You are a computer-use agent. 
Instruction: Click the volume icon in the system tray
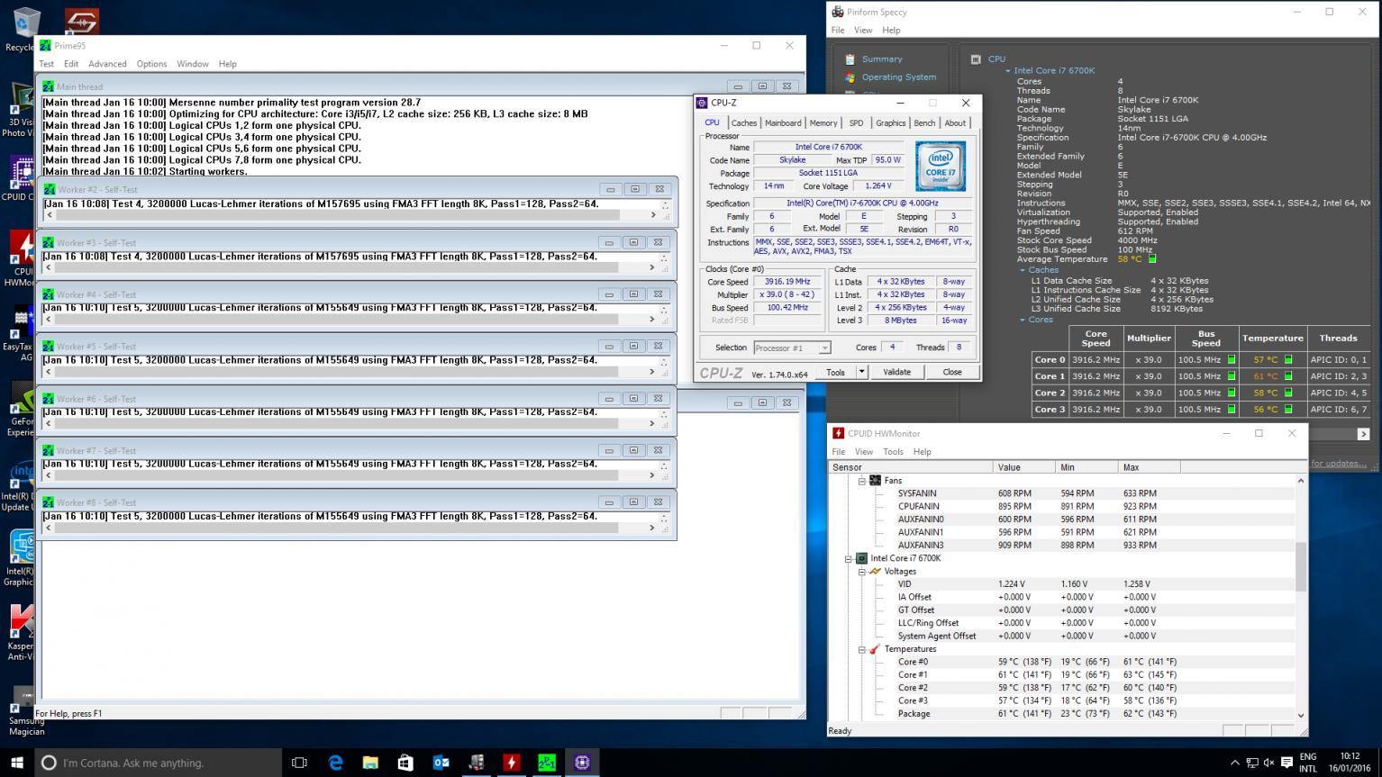[x=1270, y=763]
